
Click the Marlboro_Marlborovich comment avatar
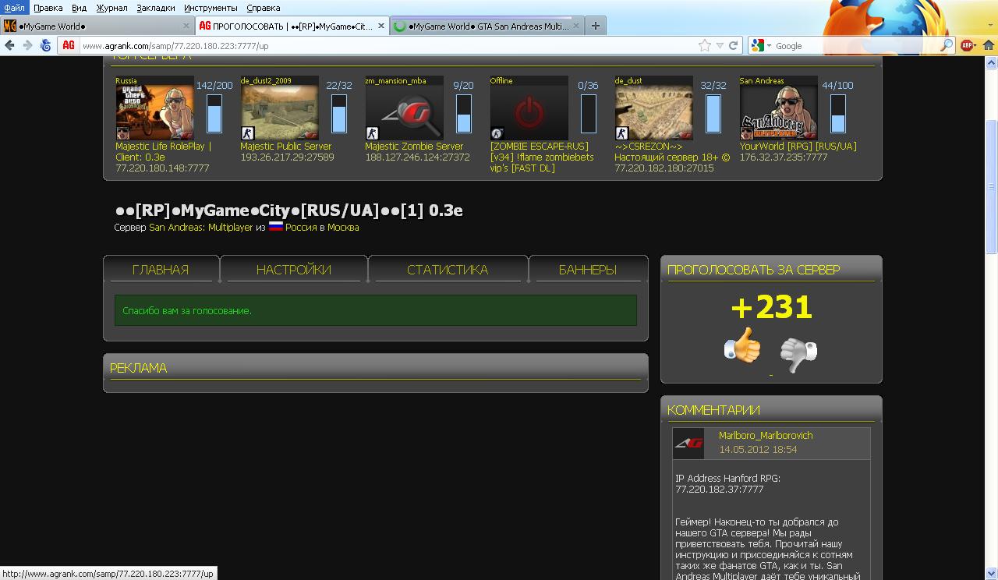coord(688,443)
